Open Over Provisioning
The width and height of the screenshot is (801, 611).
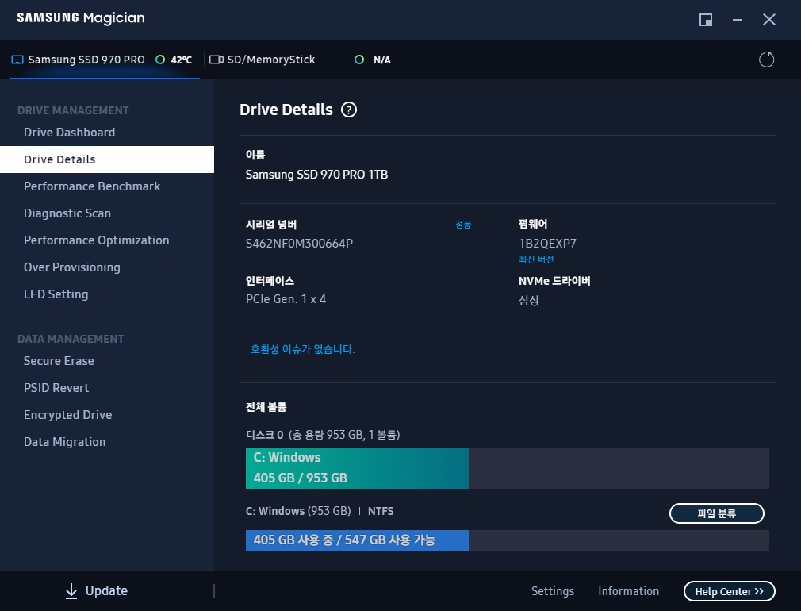[x=72, y=267]
